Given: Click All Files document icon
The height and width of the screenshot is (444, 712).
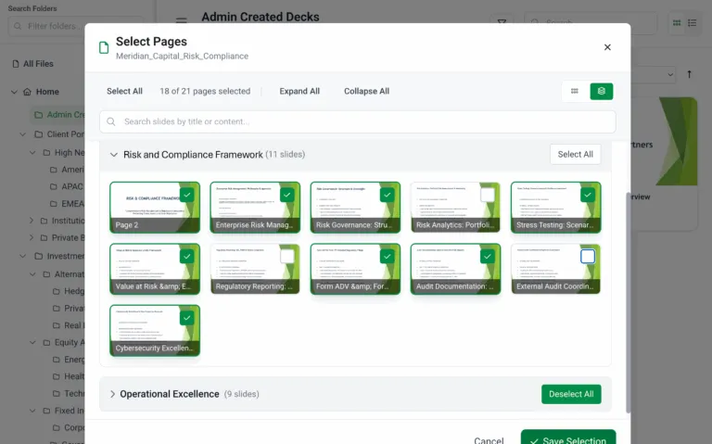Looking at the screenshot, I should 16,64.
